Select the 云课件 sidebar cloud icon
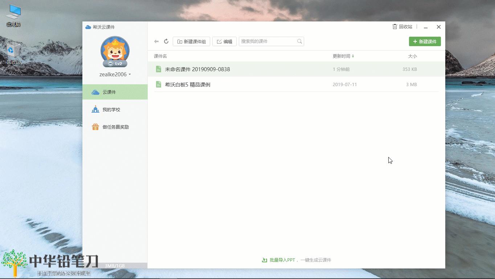Image resolution: width=495 pixels, height=279 pixels. pyautogui.click(x=95, y=92)
